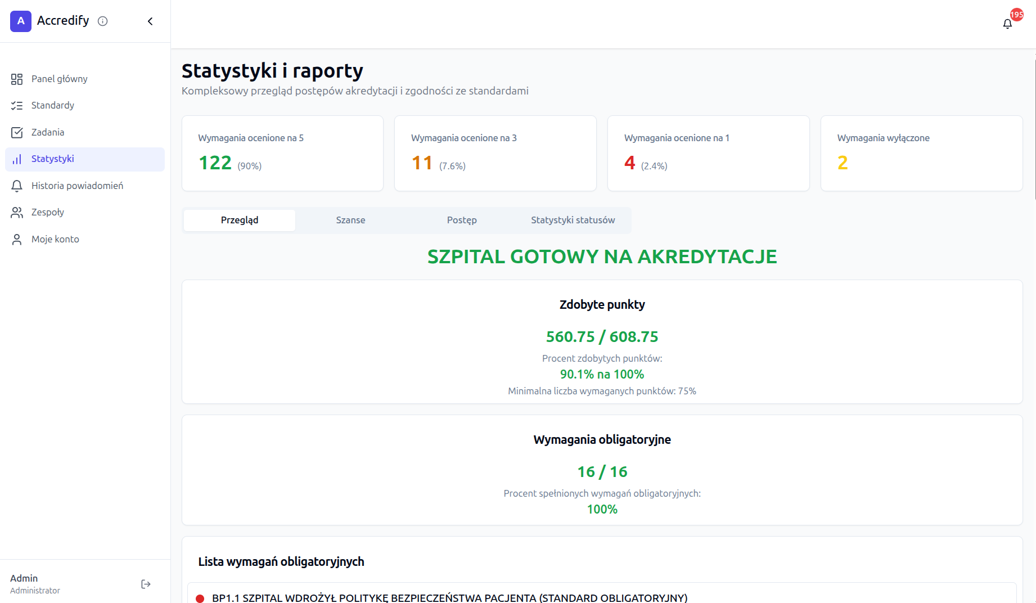Click the Zadania checkbox icon
Viewport: 1036px width, 603px height.
[17, 132]
